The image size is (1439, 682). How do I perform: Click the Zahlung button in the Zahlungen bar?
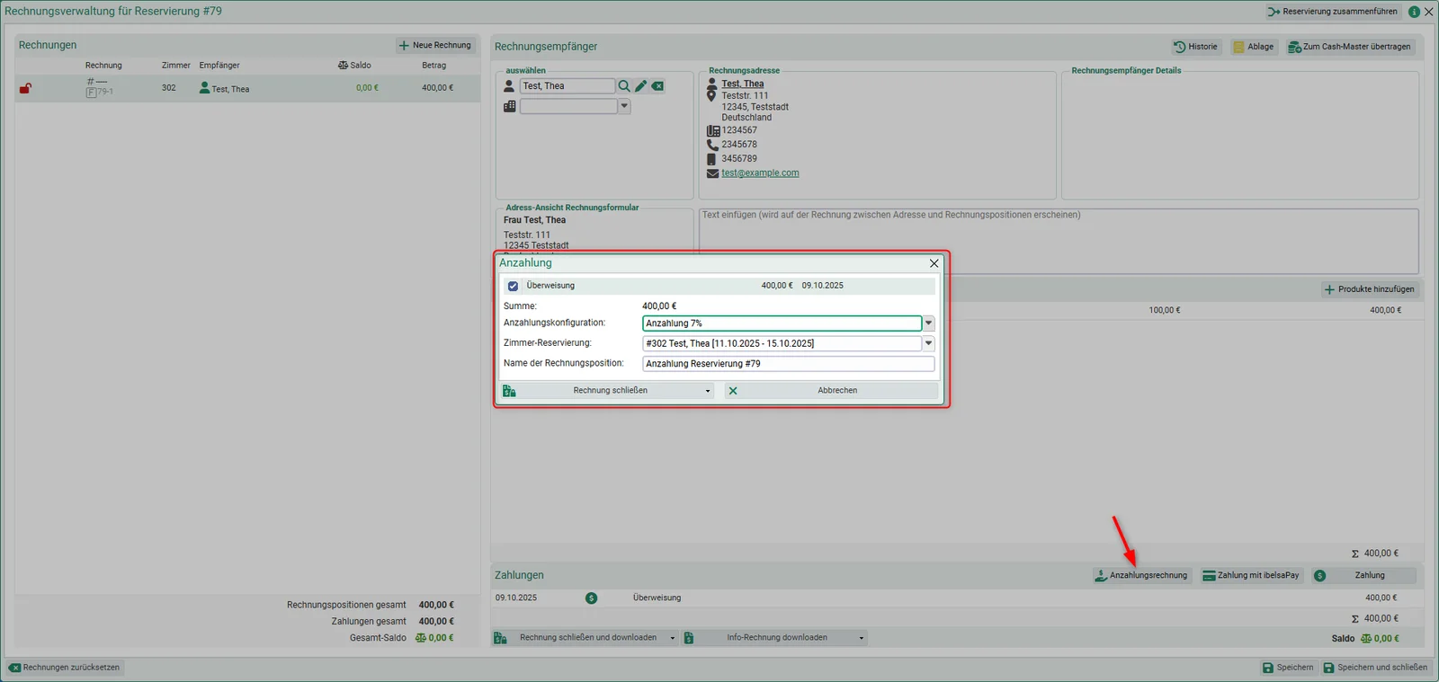pyautogui.click(x=1364, y=576)
